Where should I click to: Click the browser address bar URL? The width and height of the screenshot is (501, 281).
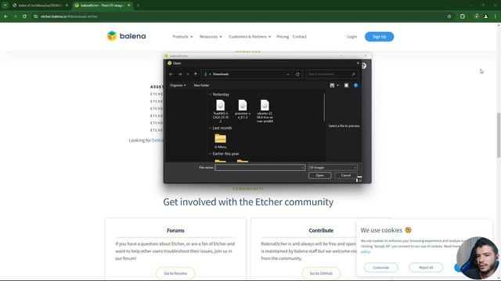point(69,16)
